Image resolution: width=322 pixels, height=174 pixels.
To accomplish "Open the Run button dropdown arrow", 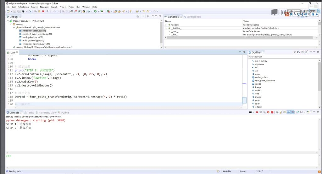I will 98,11.
